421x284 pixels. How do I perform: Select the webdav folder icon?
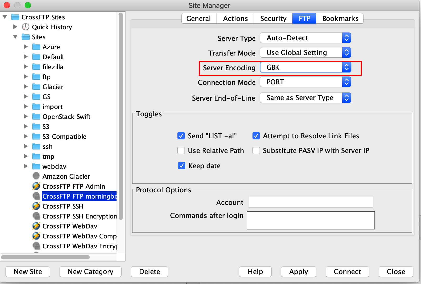click(x=36, y=166)
